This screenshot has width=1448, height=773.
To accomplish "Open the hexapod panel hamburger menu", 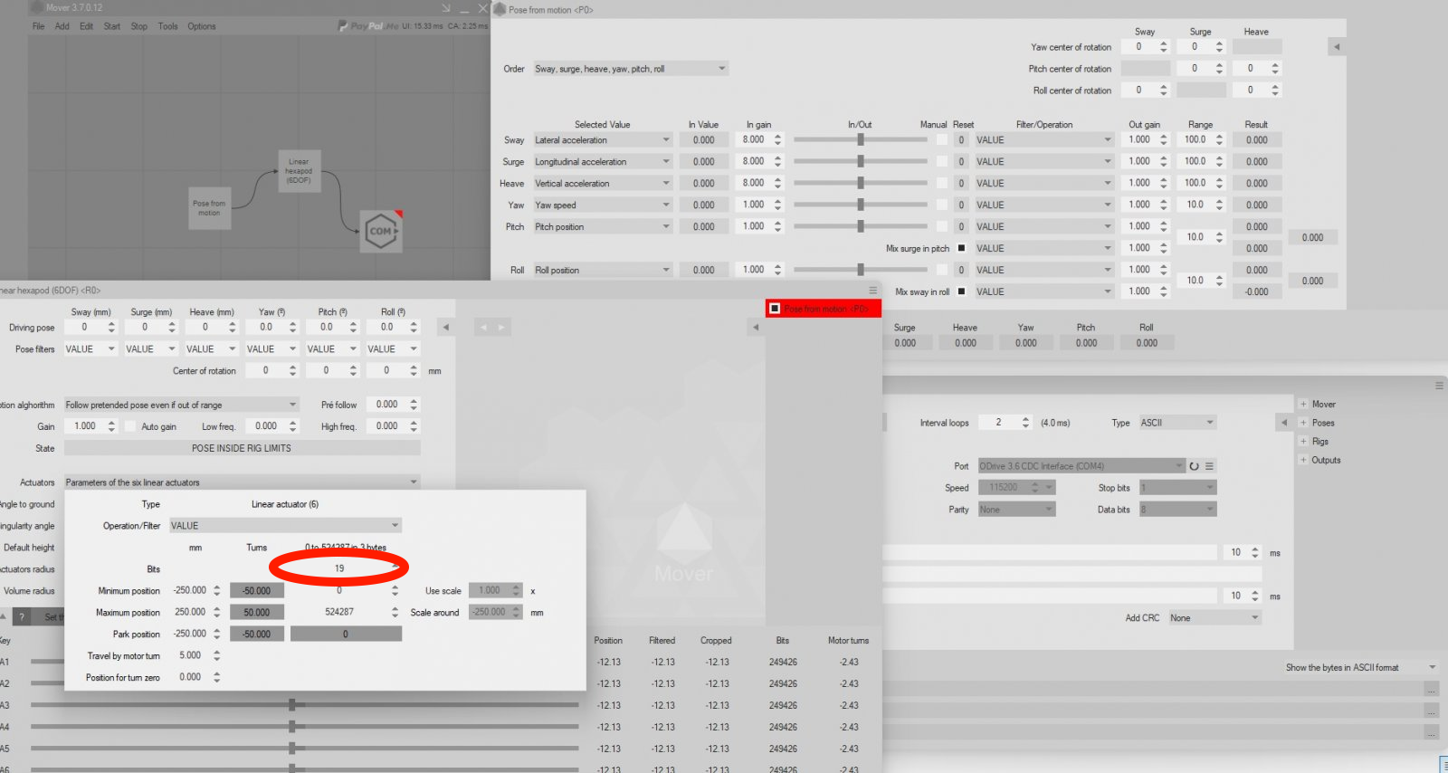I will (x=873, y=291).
